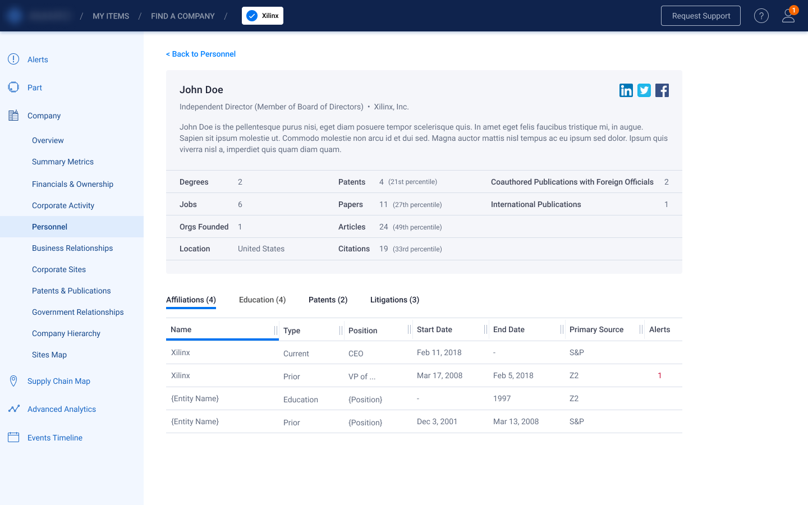This screenshot has height=505, width=808.
Task: Sort table by End Date column header
Action: coord(509,329)
